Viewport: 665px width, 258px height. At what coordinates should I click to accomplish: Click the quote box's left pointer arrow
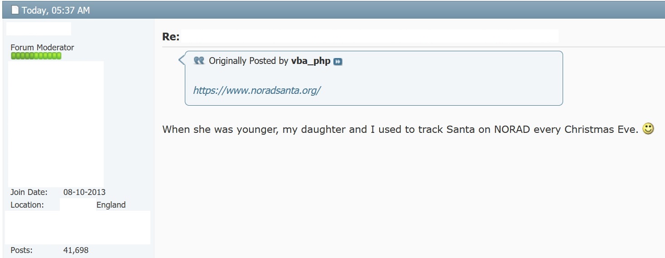[182, 60]
